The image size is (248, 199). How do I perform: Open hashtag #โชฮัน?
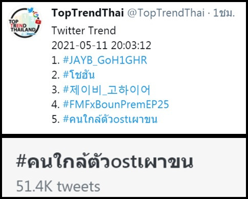pyautogui.click(x=78, y=75)
